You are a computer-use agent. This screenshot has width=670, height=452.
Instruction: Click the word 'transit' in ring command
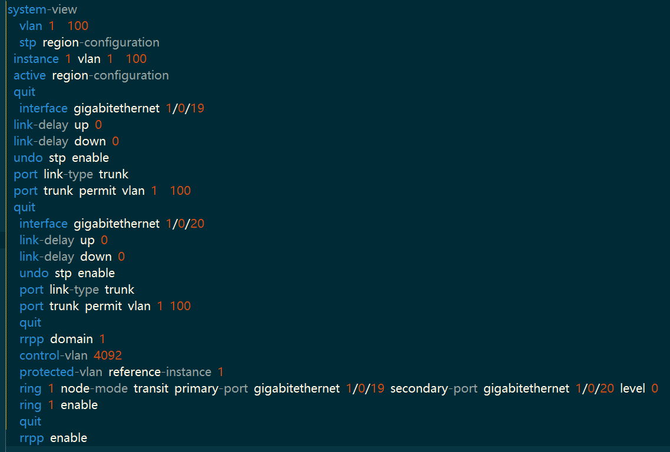click(x=151, y=388)
